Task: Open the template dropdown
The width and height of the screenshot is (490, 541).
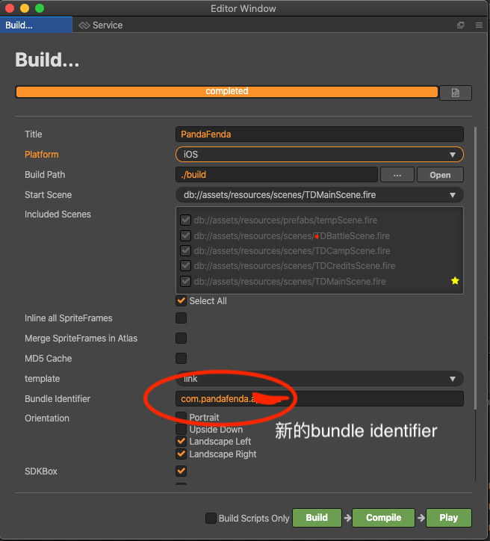Action: [319, 379]
